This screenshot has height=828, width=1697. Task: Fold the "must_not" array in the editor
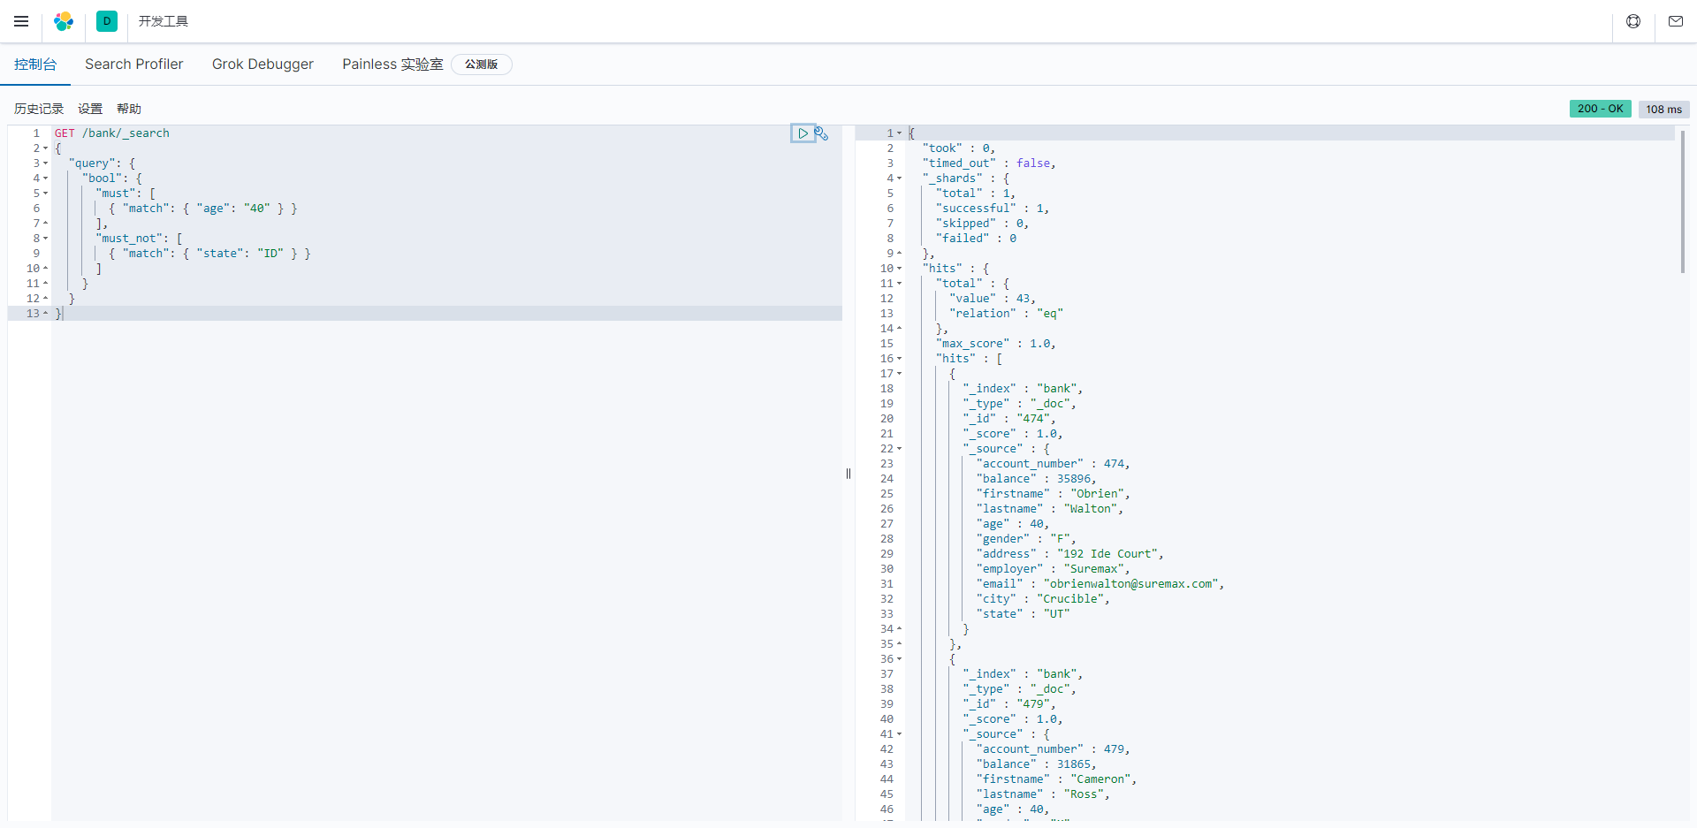click(x=45, y=239)
